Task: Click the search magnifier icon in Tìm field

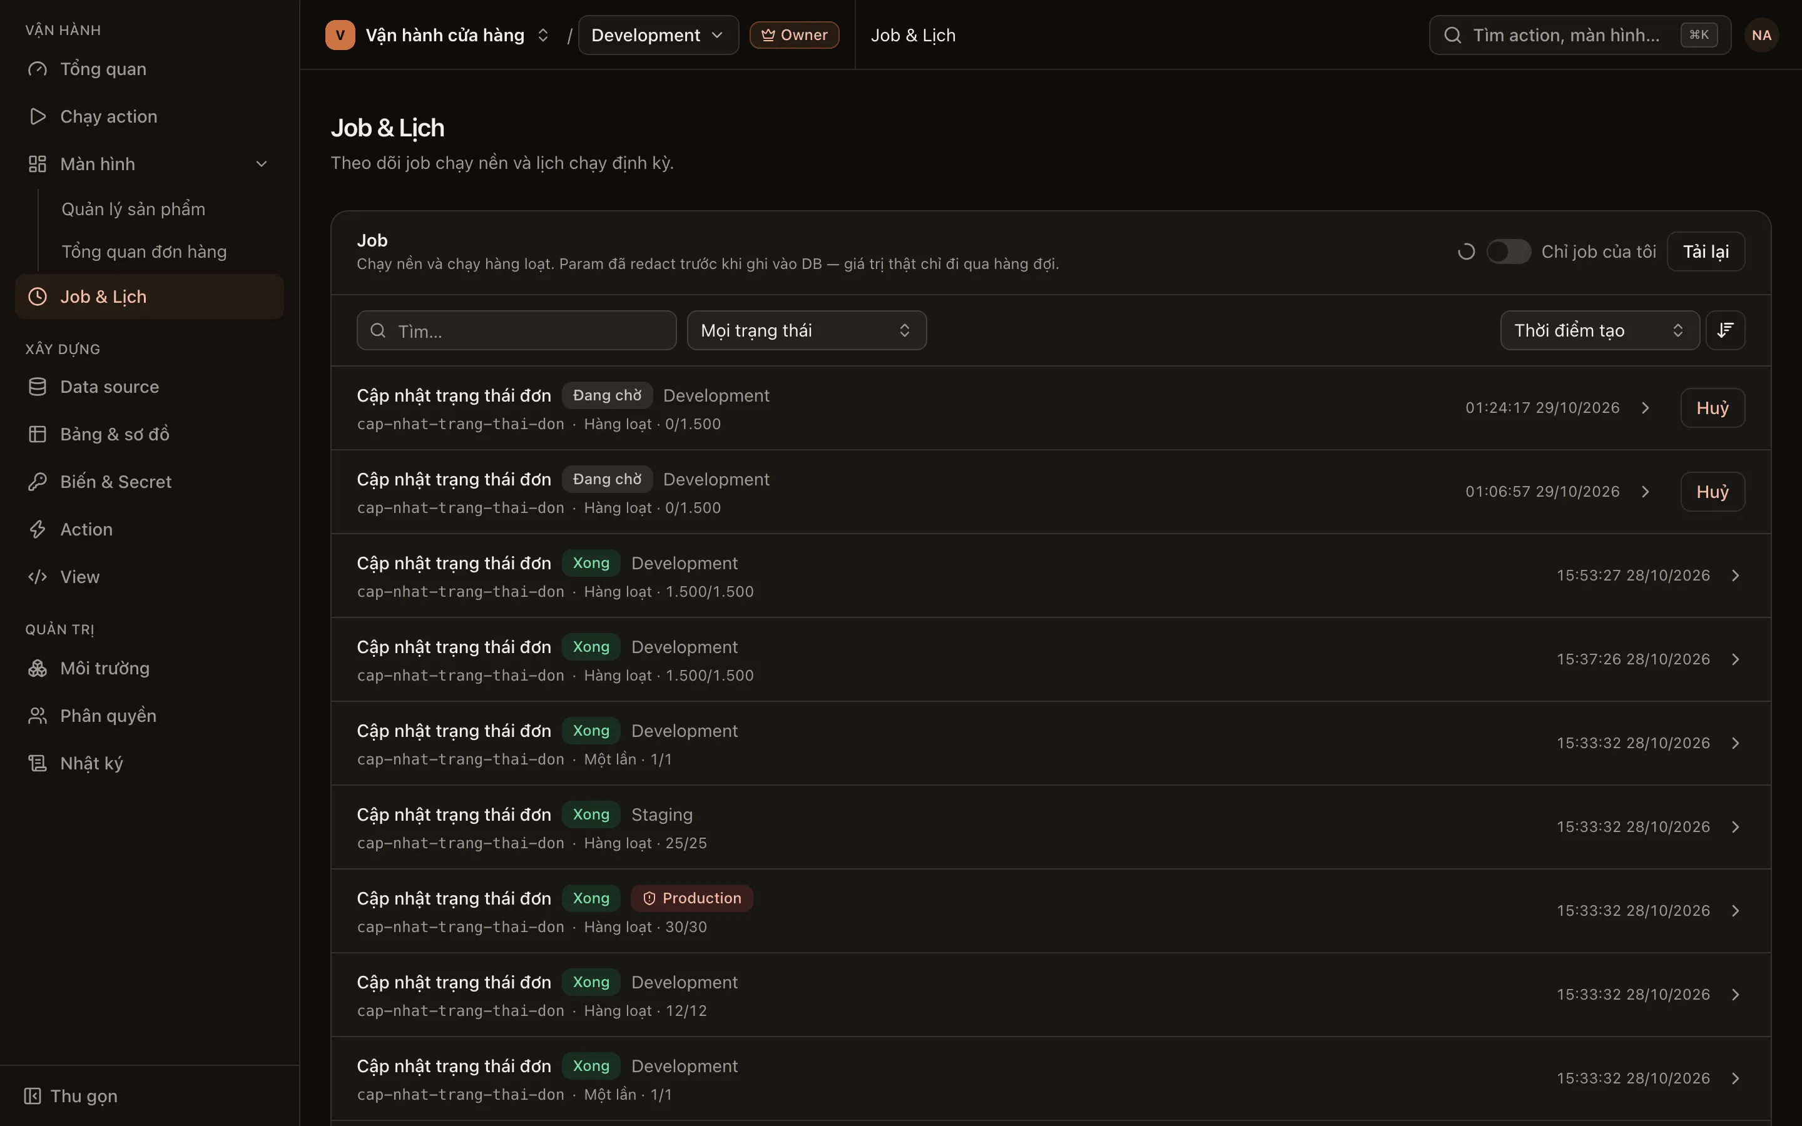Action: [379, 331]
